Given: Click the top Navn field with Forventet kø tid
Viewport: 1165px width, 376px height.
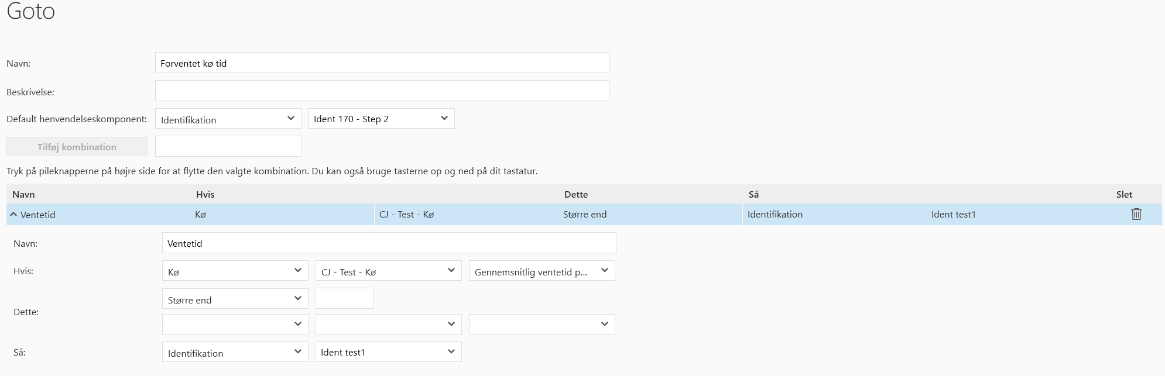Looking at the screenshot, I should pyautogui.click(x=382, y=63).
